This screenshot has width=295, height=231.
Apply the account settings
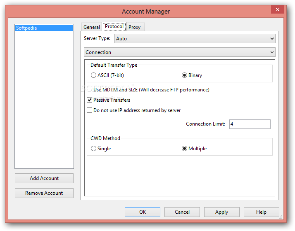[x=221, y=212]
